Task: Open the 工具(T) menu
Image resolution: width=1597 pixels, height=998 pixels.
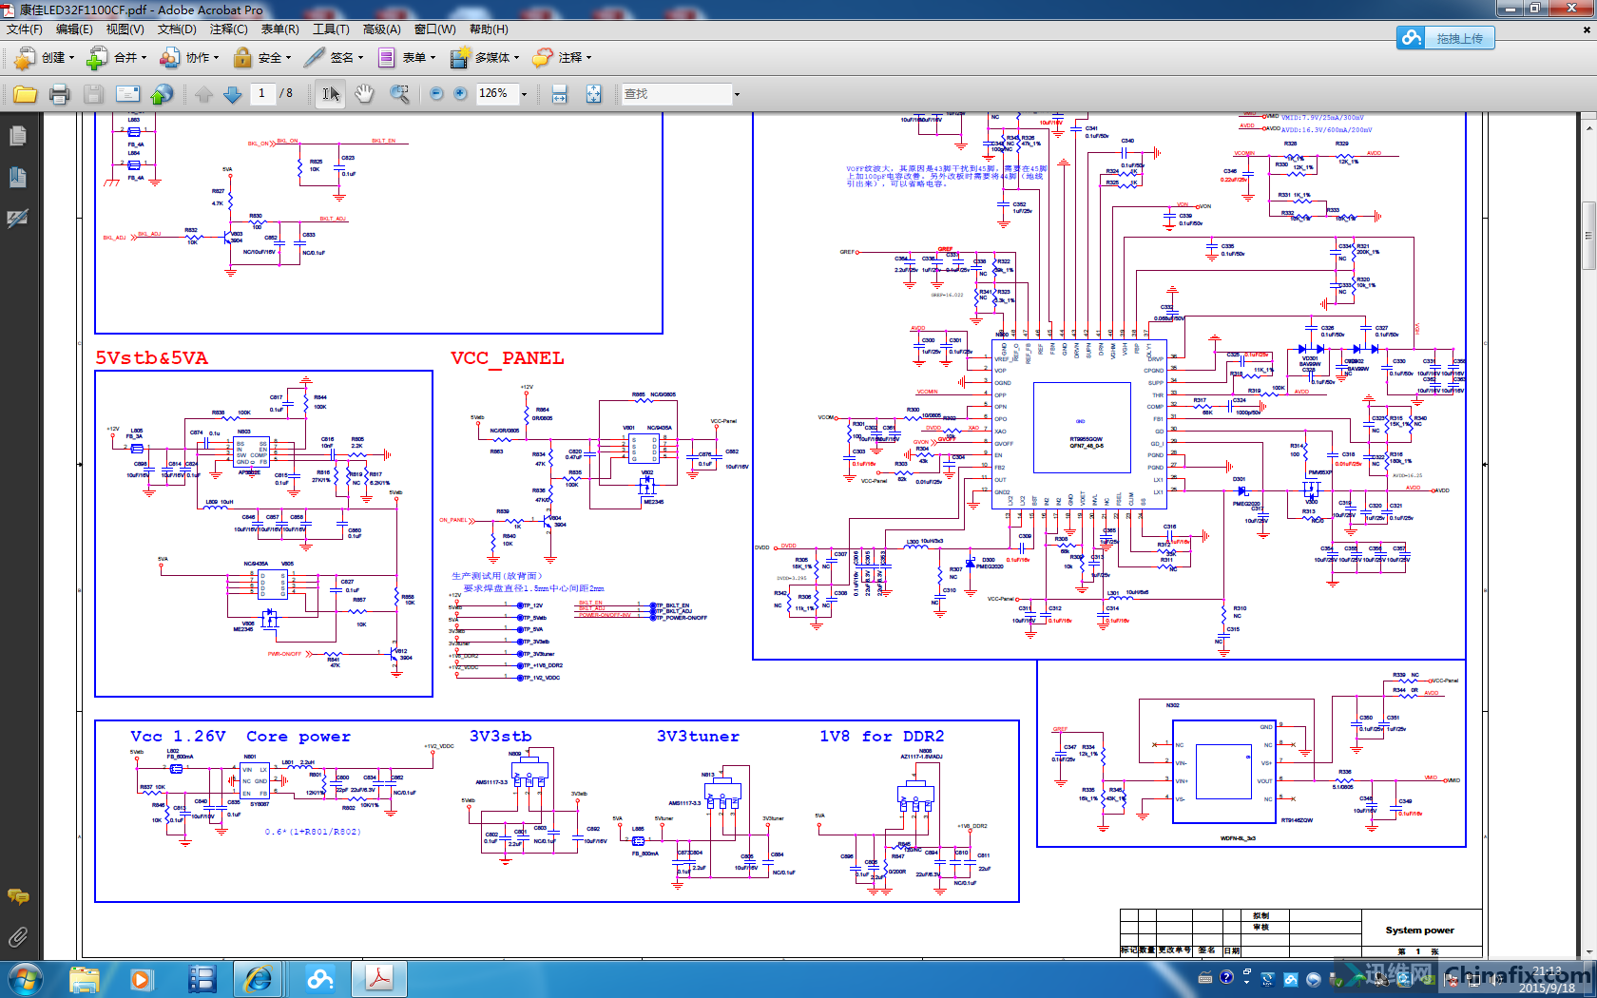Action: click(x=331, y=29)
